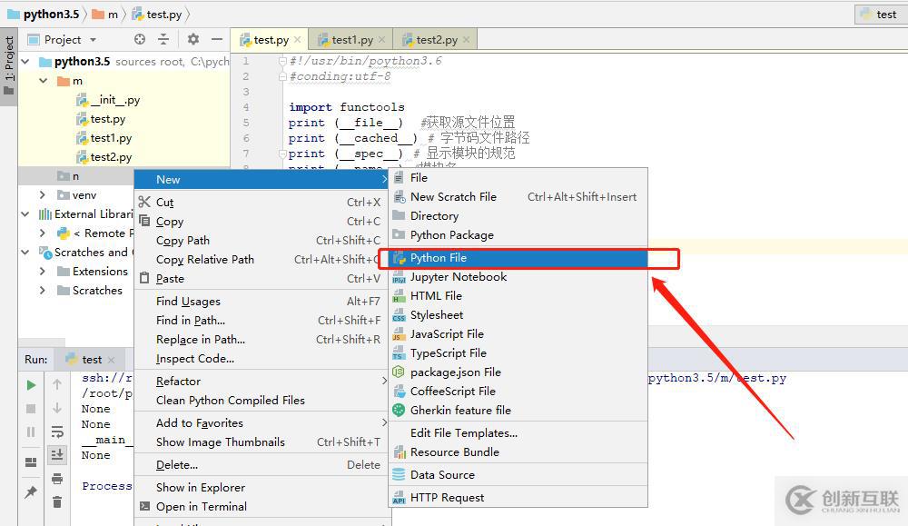The image size is (908, 526).
Task: Click Find Usages in context menu
Action: (262, 302)
